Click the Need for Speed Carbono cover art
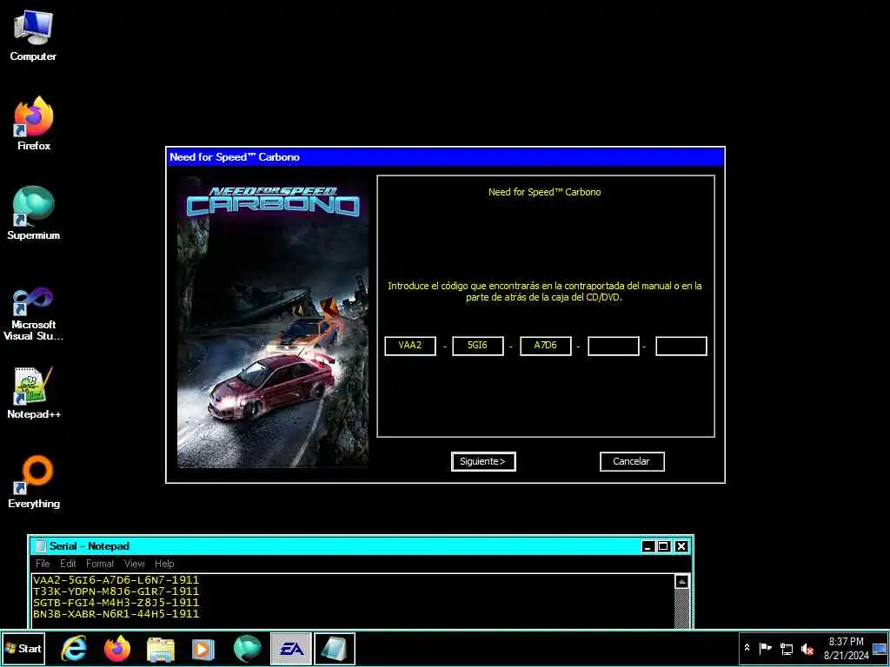890x667 pixels. click(x=272, y=321)
